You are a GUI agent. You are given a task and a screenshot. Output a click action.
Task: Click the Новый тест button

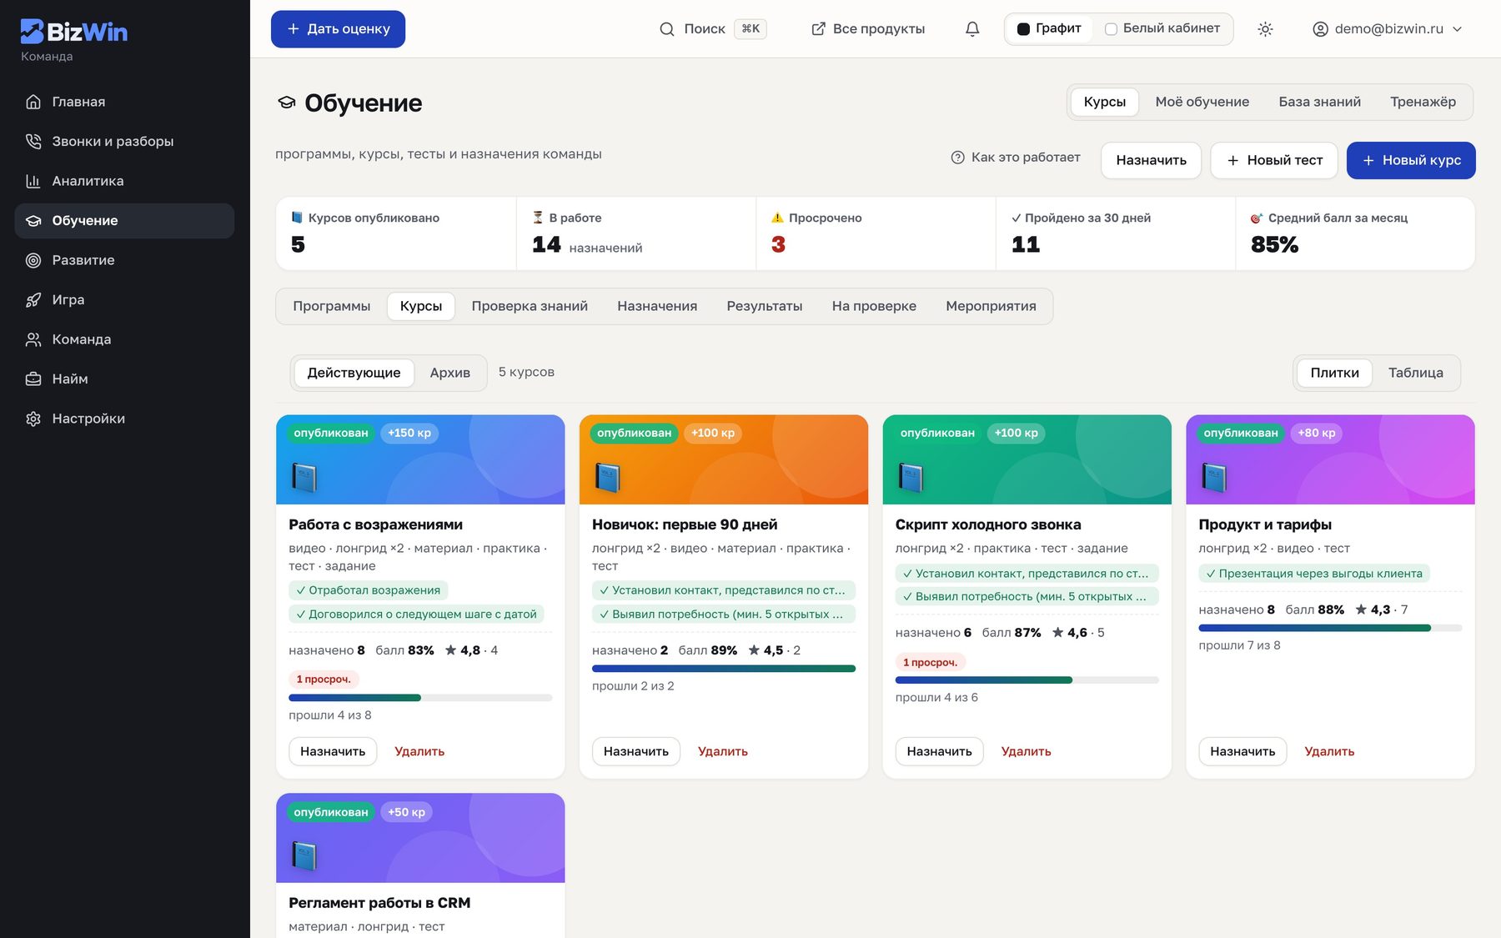point(1274,160)
